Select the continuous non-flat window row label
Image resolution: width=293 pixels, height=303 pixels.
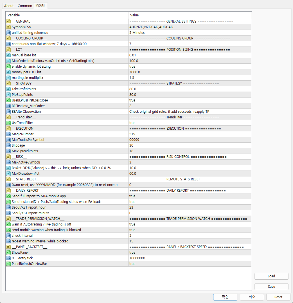coord(49,44)
